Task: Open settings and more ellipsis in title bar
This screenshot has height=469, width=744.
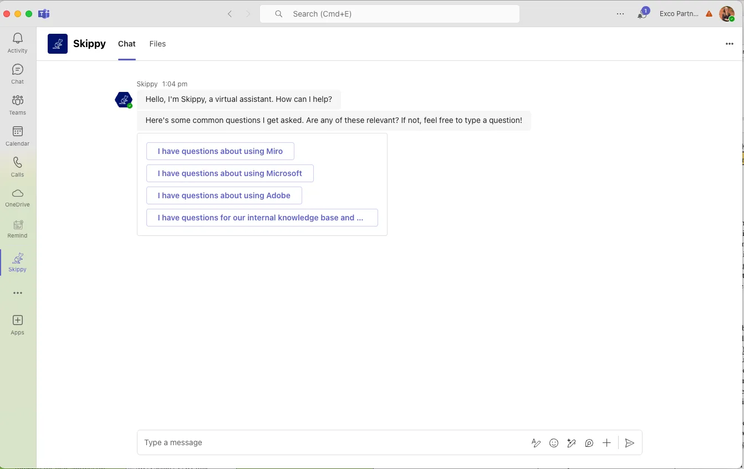Action: tap(620, 14)
